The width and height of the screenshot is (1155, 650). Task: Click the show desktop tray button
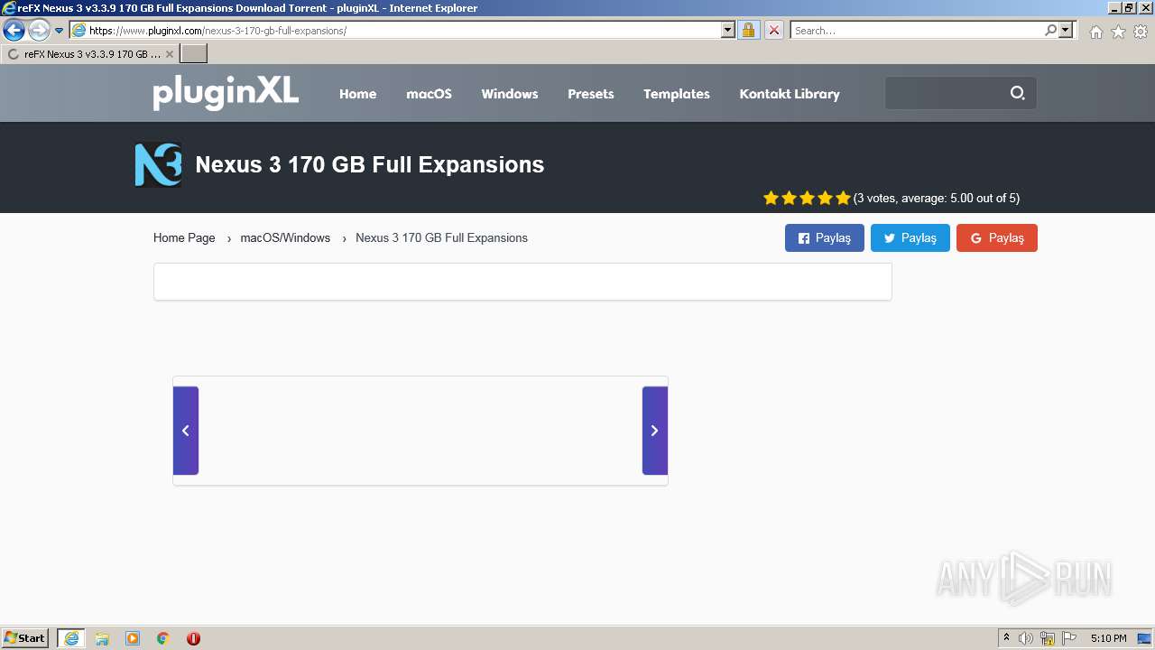1144,638
